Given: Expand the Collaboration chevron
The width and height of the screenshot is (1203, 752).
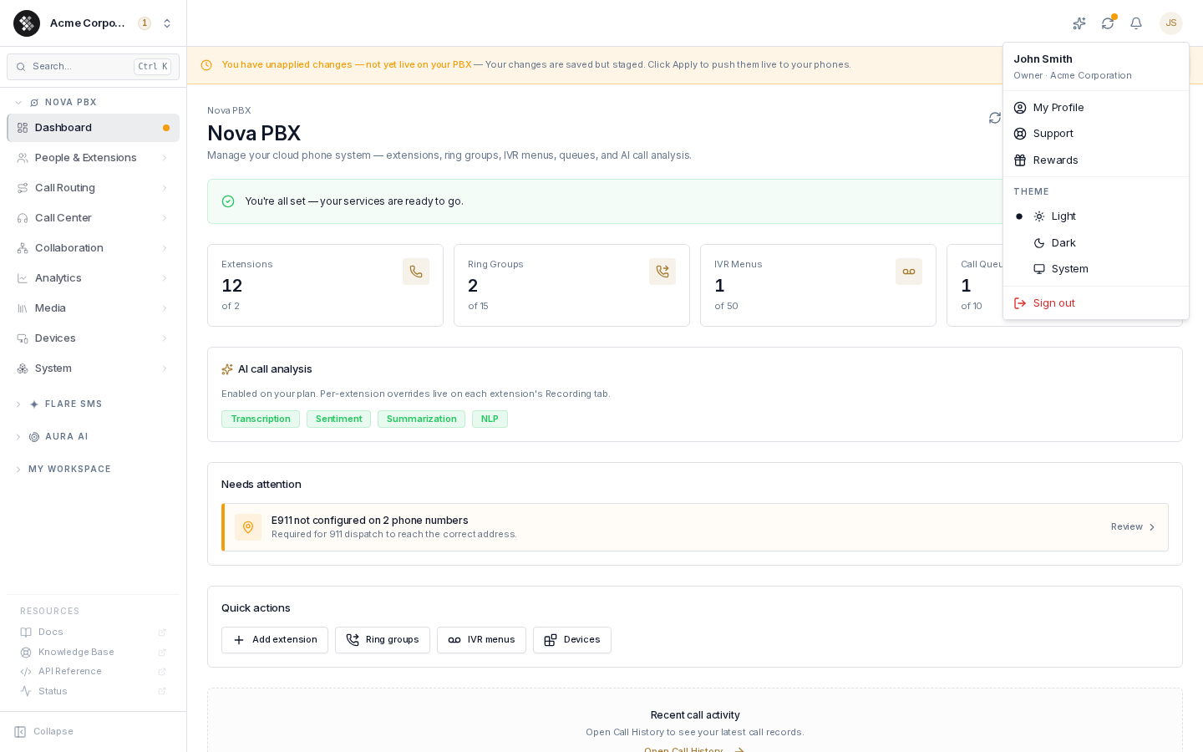Looking at the screenshot, I should point(165,248).
